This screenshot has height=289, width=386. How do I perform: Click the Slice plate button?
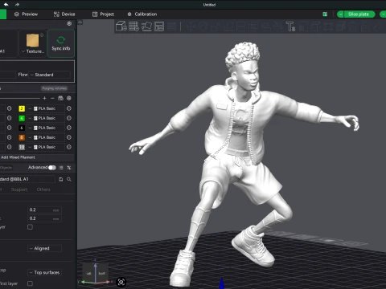[x=359, y=14]
